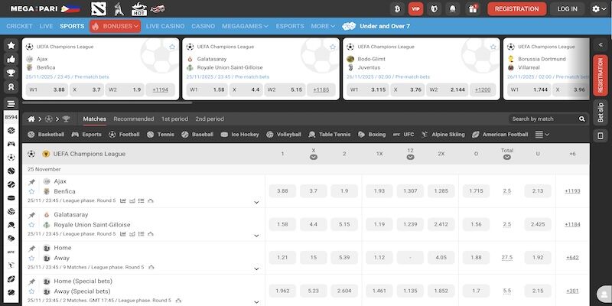
Task: Select the Volleyball sport filter
Action: pos(284,135)
